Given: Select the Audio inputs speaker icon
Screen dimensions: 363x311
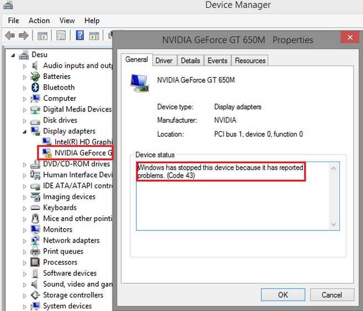Looking at the screenshot, I should (35, 66).
